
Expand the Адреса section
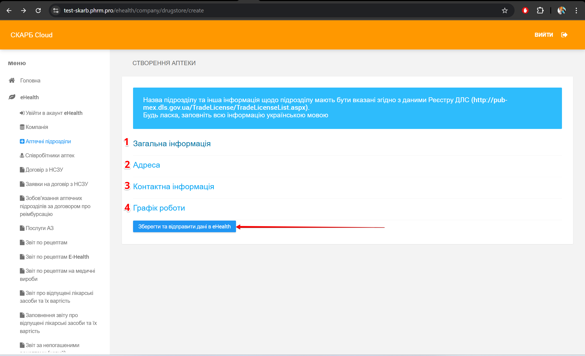(147, 165)
